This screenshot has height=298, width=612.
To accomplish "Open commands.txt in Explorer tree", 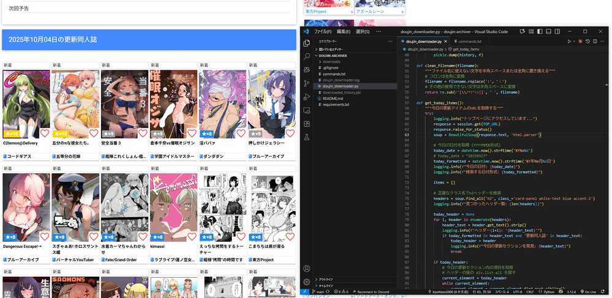I will pyautogui.click(x=354, y=73).
